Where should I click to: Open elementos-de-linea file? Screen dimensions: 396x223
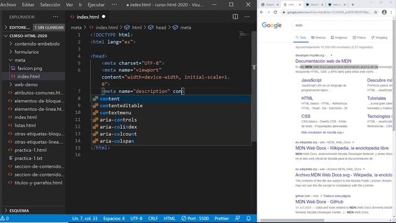click(39, 109)
